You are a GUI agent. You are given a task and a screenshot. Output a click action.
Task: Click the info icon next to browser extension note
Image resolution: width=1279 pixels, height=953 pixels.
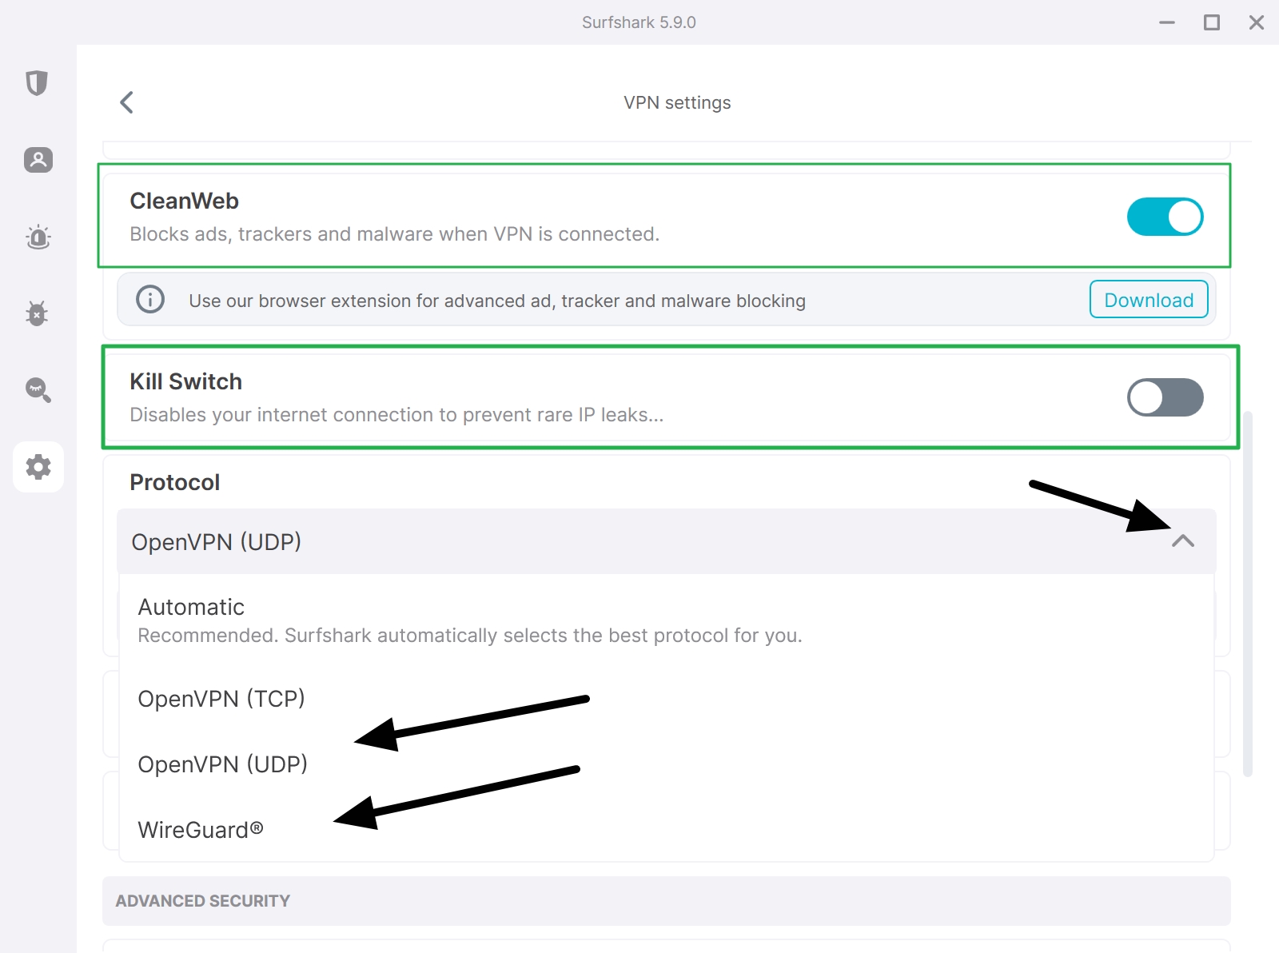click(x=149, y=300)
